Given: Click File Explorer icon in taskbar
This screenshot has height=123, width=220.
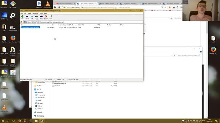Looking at the screenshot, I should pyautogui.click(x=36, y=121).
